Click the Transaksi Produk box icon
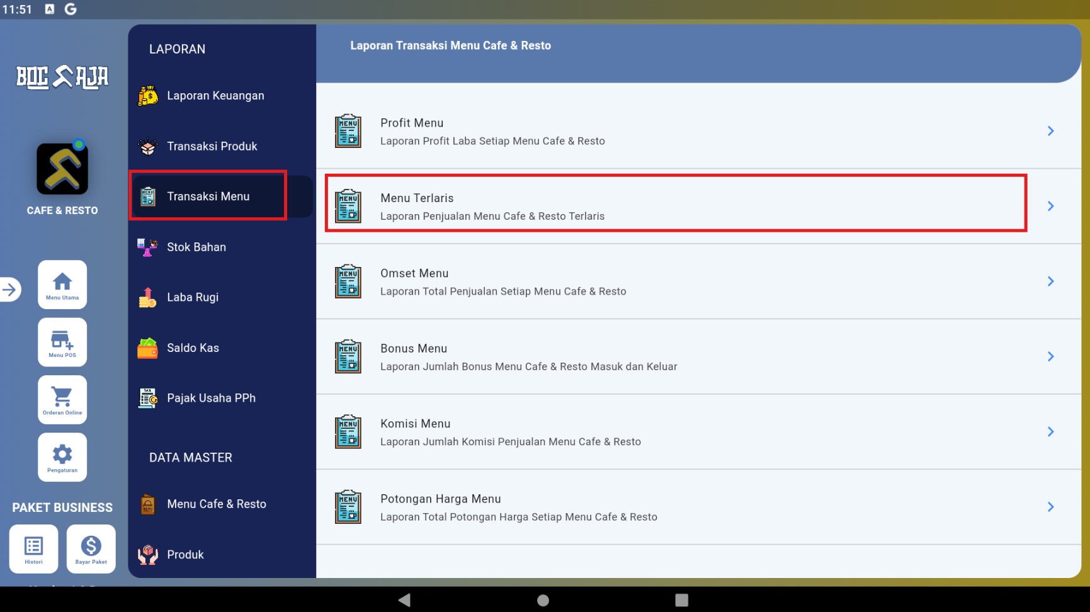 pyautogui.click(x=148, y=146)
